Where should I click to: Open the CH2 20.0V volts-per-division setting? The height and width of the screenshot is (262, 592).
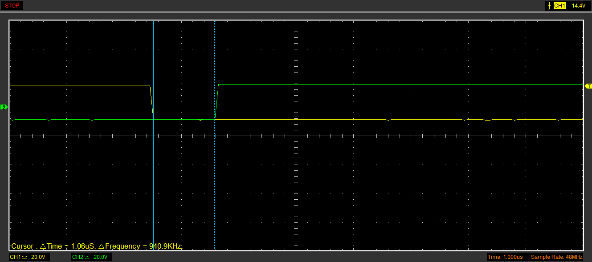[x=100, y=257]
